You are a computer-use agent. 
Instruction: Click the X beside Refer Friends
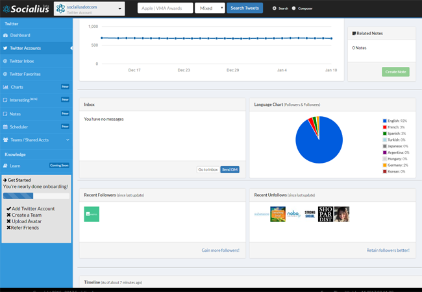(x=8, y=228)
